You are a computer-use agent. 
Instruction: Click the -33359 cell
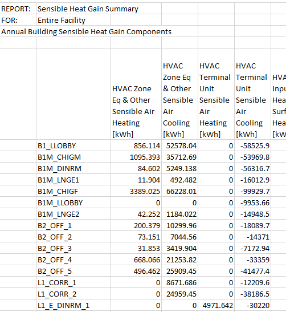pos(252,260)
